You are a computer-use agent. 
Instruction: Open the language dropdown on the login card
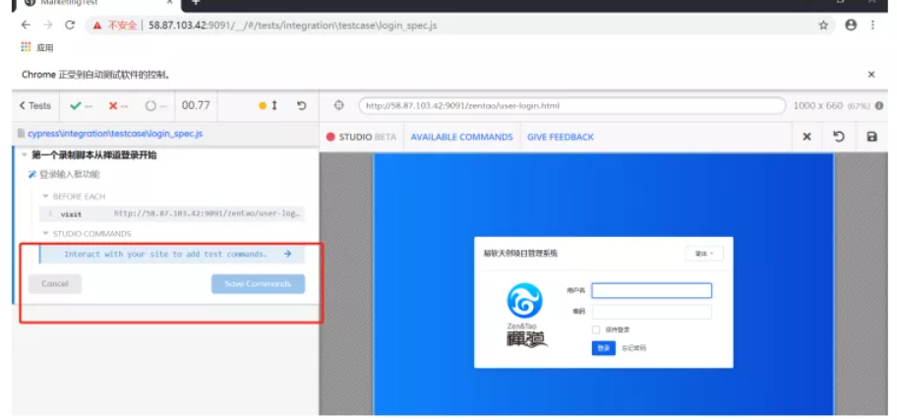coord(703,254)
